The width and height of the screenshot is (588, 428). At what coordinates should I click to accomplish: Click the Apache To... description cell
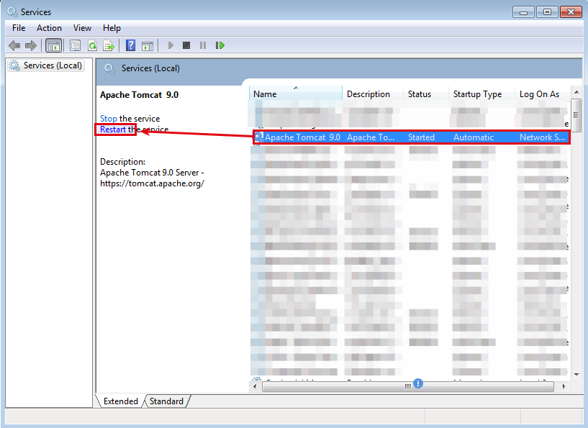371,137
